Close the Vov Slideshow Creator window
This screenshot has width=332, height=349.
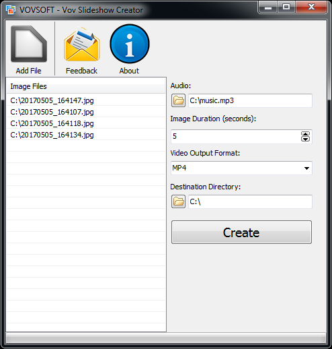311,7
